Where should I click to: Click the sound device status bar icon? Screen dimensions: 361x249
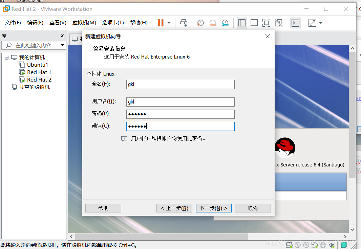(x=332, y=245)
